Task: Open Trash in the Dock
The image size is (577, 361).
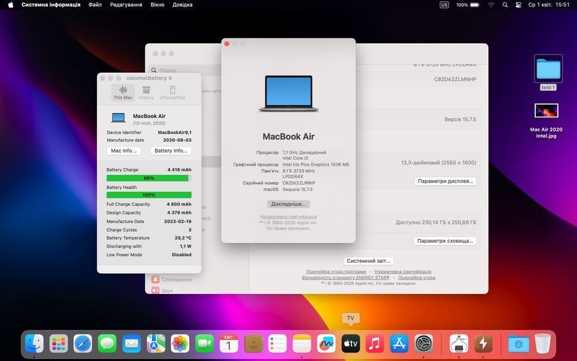Action: (543, 343)
